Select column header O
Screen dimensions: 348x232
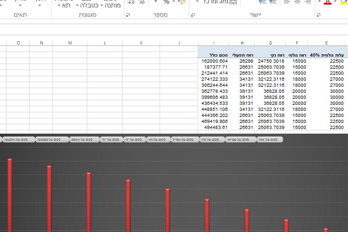click(18, 43)
